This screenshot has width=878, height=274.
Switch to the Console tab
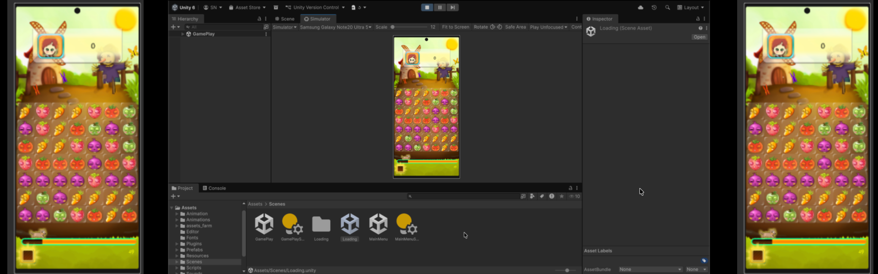[214, 188]
